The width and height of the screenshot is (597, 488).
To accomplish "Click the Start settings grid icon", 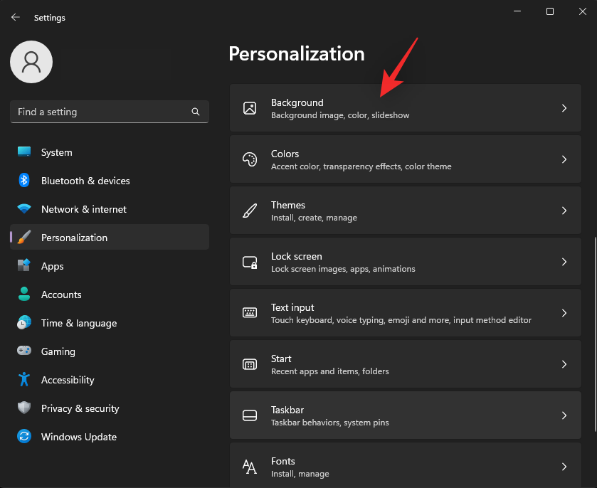I will tap(250, 364).
